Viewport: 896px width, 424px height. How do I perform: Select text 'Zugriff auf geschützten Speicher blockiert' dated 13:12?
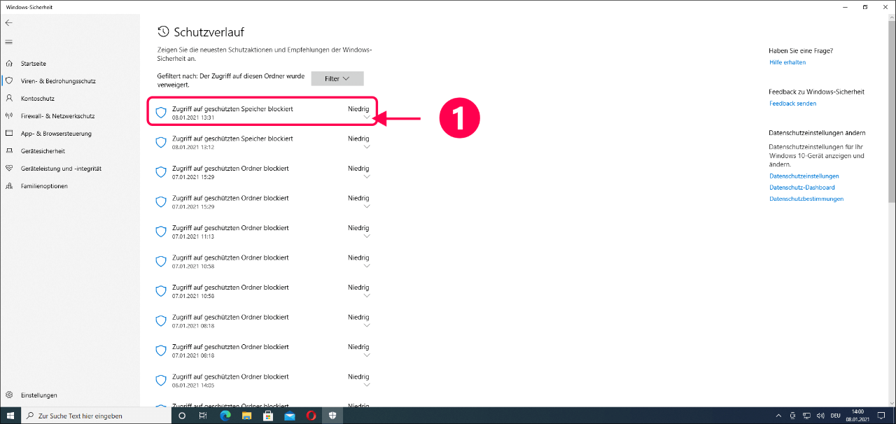pyautogui.click(x=232, y=139)
